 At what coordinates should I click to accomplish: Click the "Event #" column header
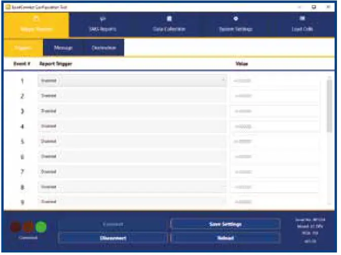pyautogui.click(x=22, y=64)
